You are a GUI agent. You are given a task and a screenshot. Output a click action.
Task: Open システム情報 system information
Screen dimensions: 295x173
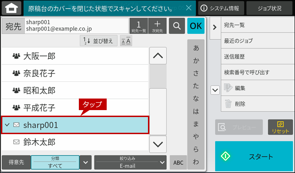[221, 8]
